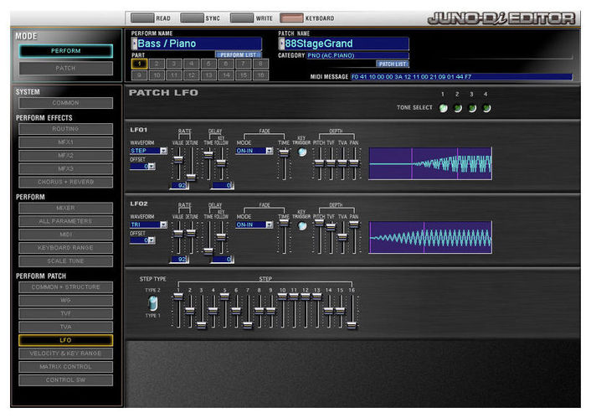Toggle the KEYBOARD button in top toolbar
The image size is (591, 418).
(x=291, y=18)
